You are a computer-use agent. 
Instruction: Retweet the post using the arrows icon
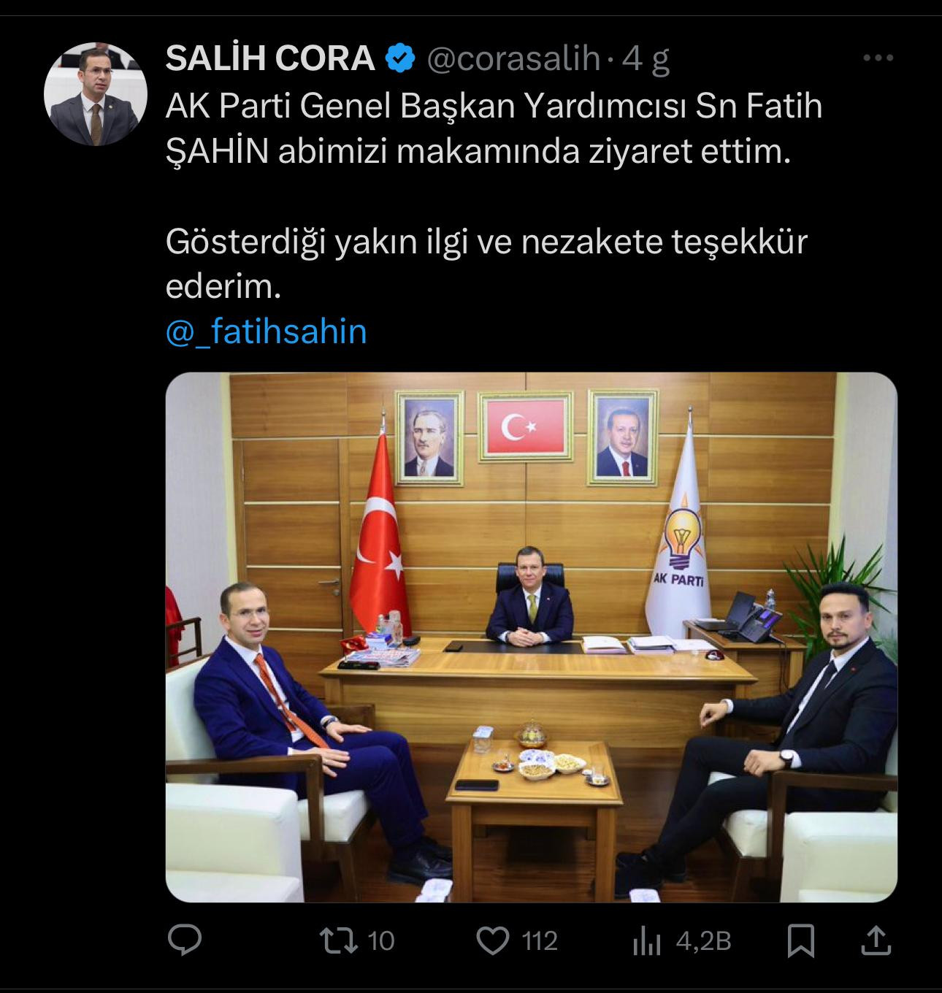pyautogui.click(x=342, y=940)
